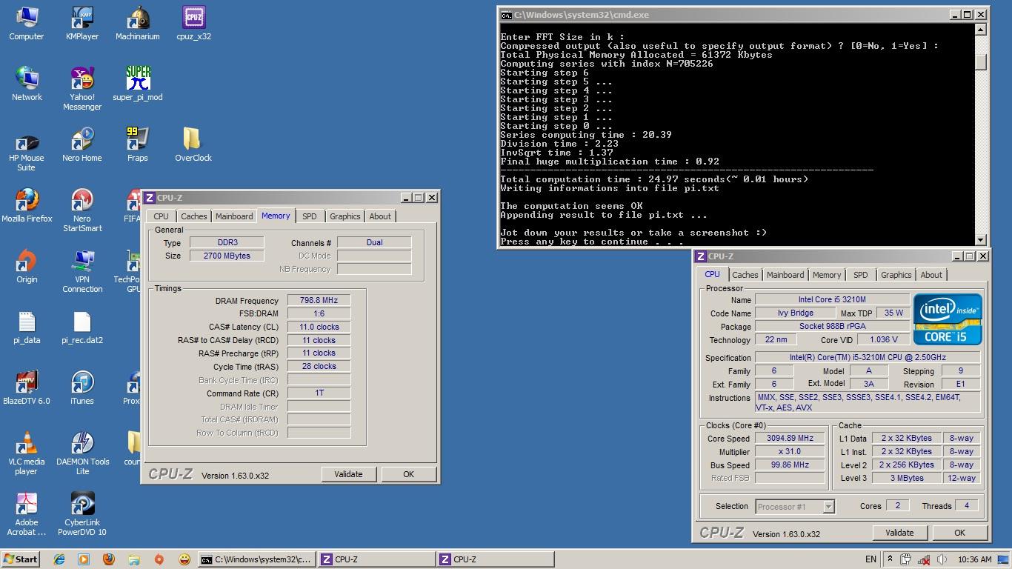The height and width of the screenshot is (569, 1012).
Task: Open Mainboard tab in the Processor CPU-Z window
Action: (x=785, y=275)
